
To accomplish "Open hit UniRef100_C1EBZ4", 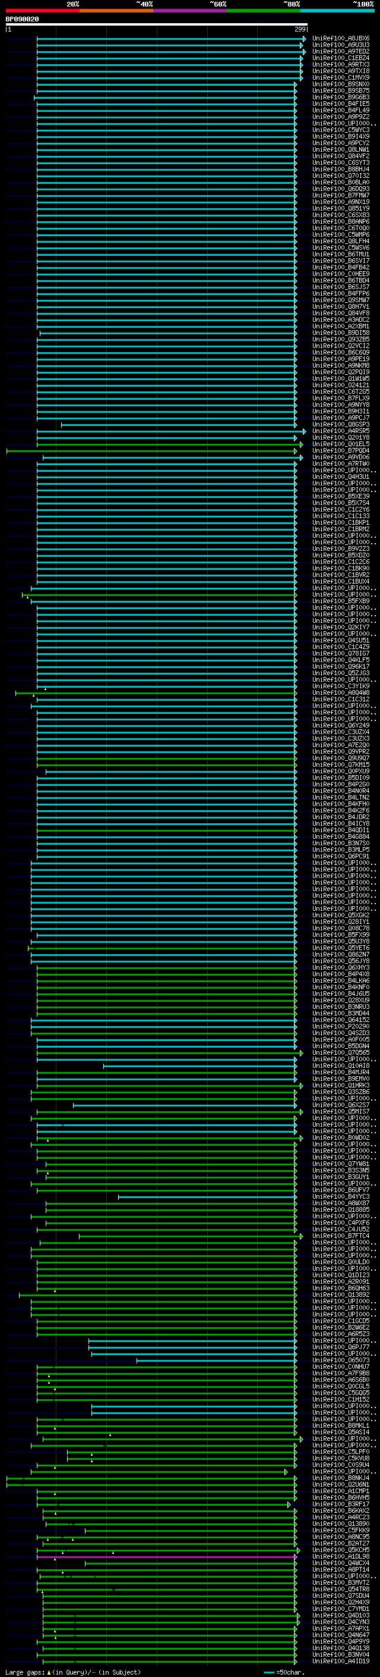I will (x=341, y=58).
